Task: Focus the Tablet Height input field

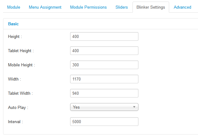Action: click(104, 51)
